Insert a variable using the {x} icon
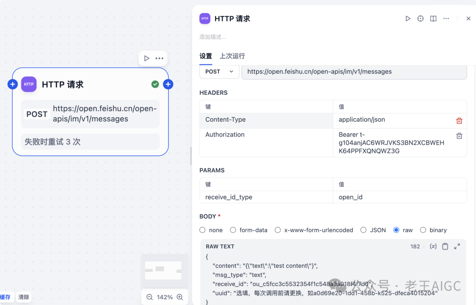Screen dimensions: 476x305 (x=433, y=246)
